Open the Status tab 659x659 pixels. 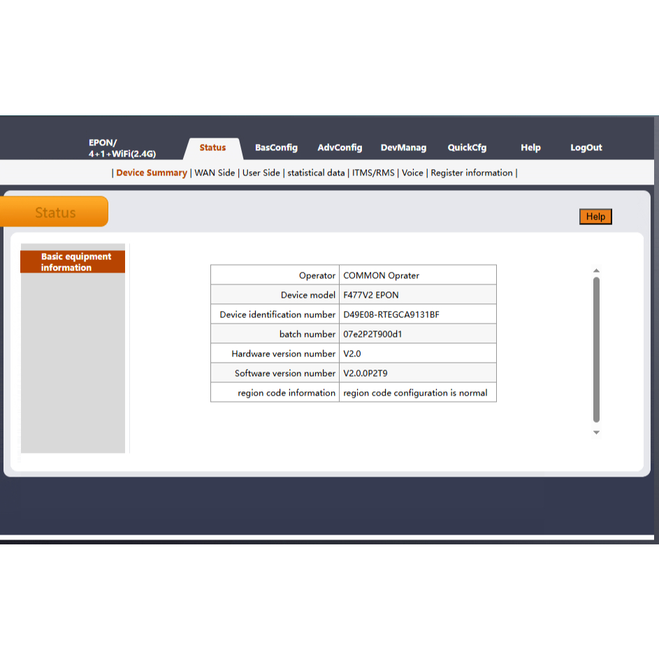(212, 147)
